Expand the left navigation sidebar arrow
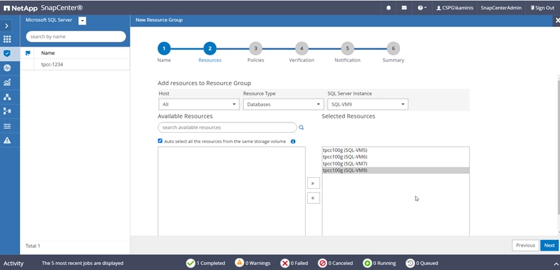 [7, 25]
